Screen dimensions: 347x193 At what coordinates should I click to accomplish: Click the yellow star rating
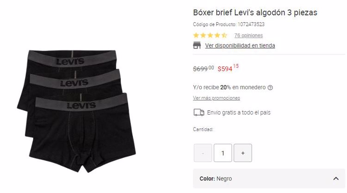210,36
